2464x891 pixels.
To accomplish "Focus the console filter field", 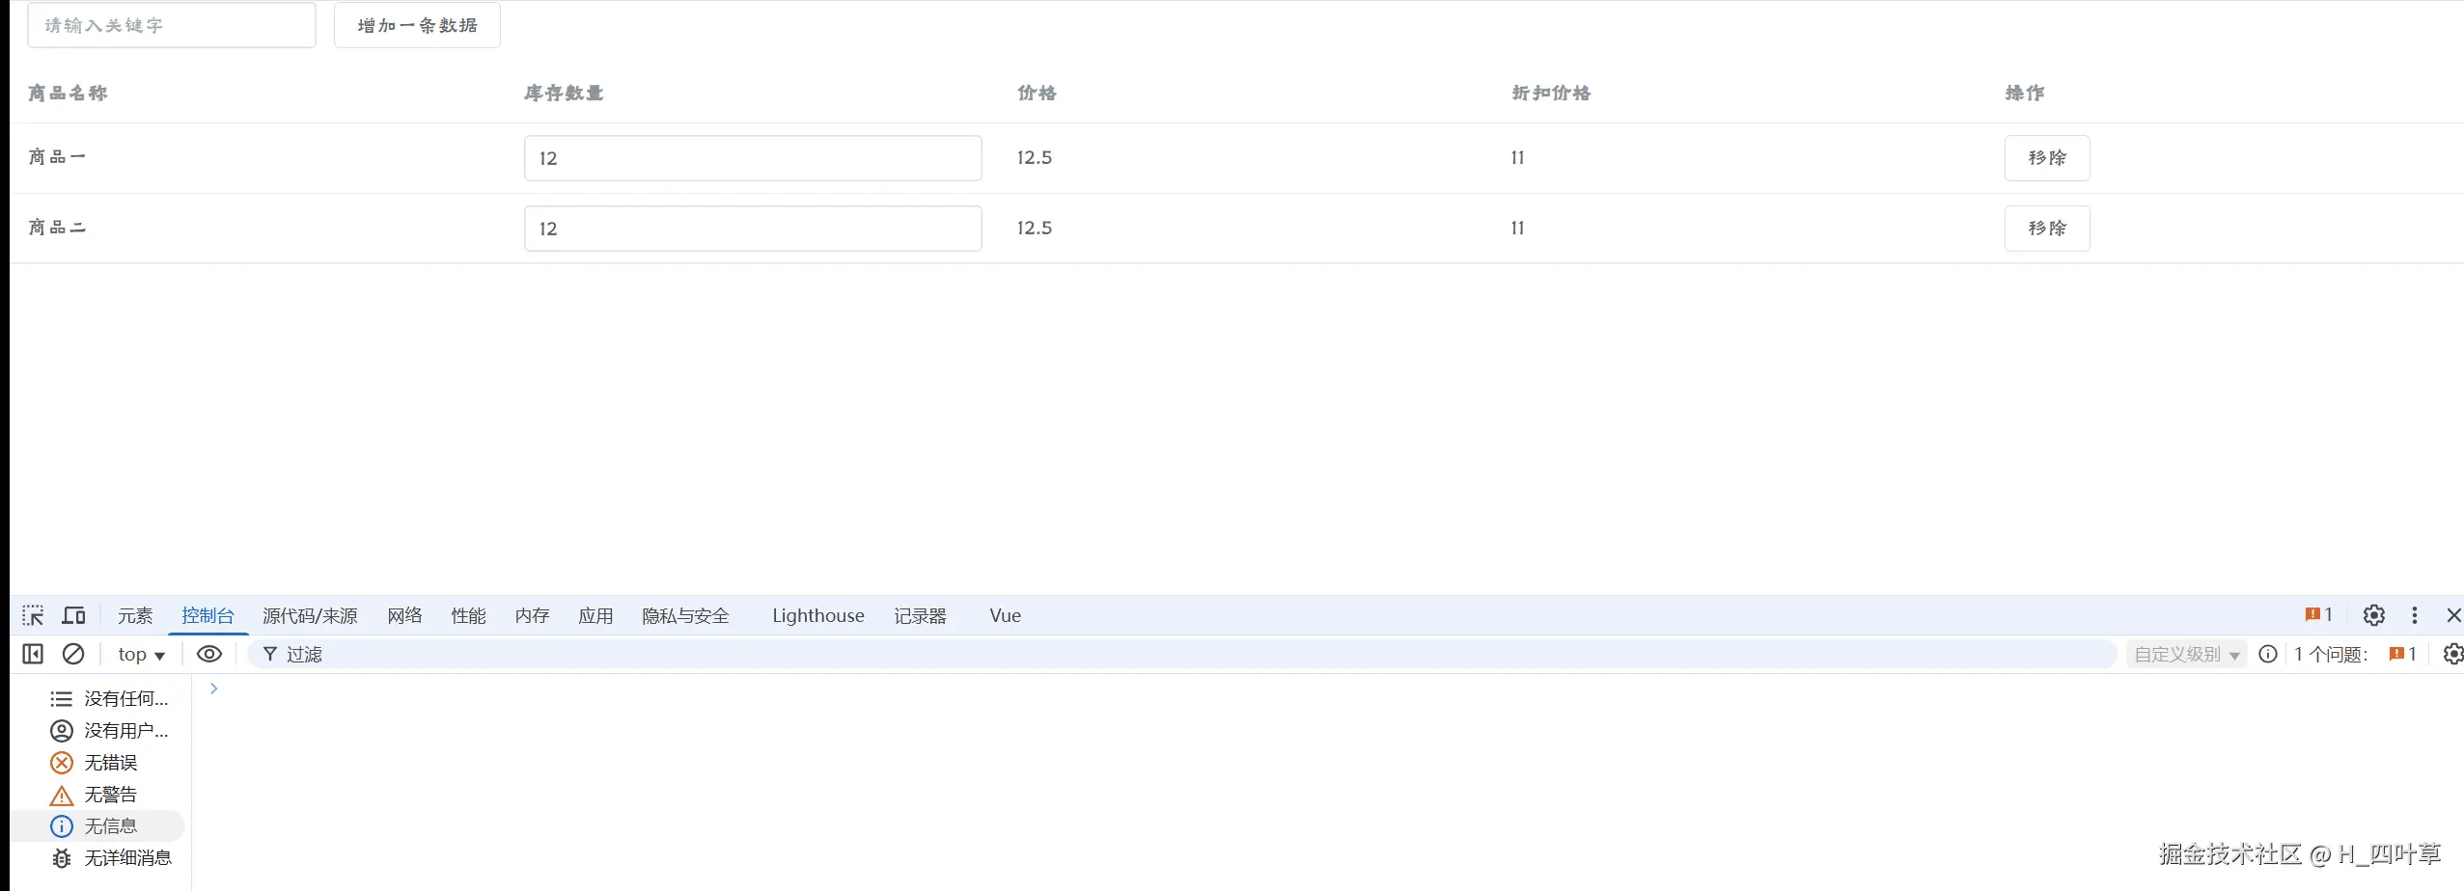I will click(1182, 654).
